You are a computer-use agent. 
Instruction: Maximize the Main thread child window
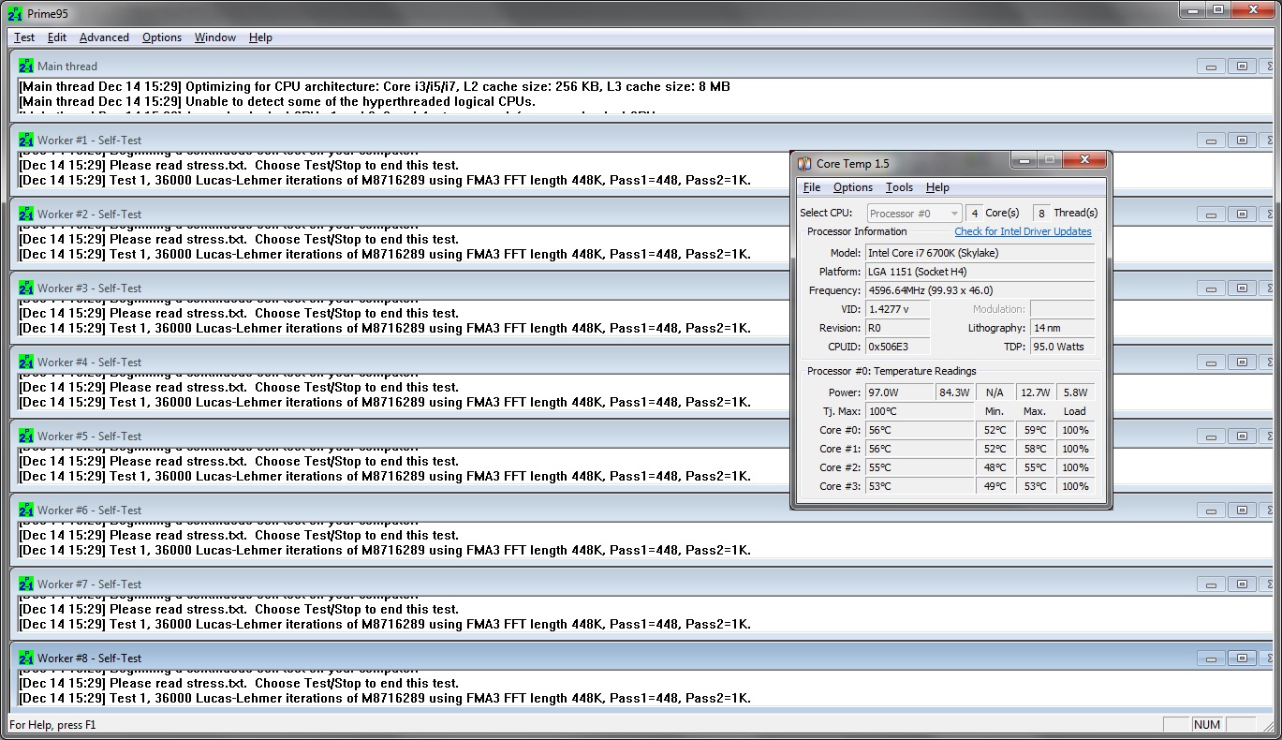[x=1242, y=67]
